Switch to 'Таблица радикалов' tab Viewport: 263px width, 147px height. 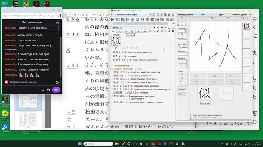pos(185,15)
